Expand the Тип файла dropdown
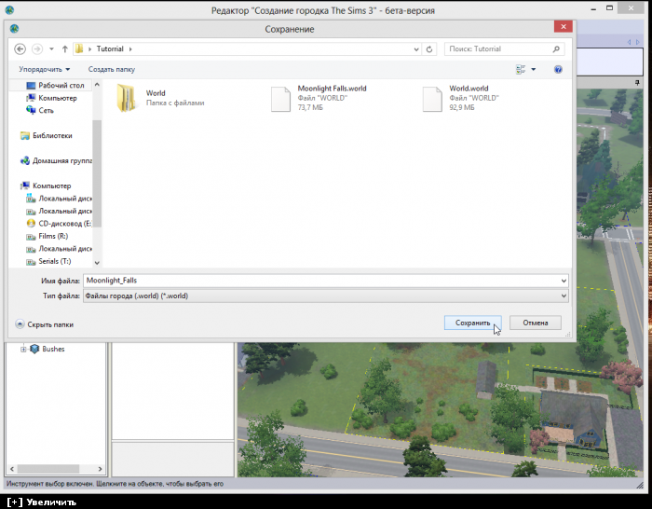The width and height of the screenshot is (652, 509). point(563,296)
